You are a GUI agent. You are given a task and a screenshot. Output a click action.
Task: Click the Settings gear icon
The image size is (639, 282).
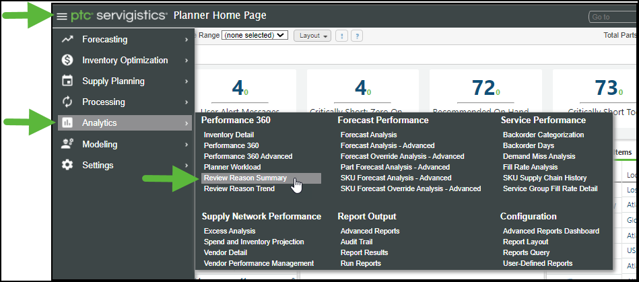pos(67,165)
